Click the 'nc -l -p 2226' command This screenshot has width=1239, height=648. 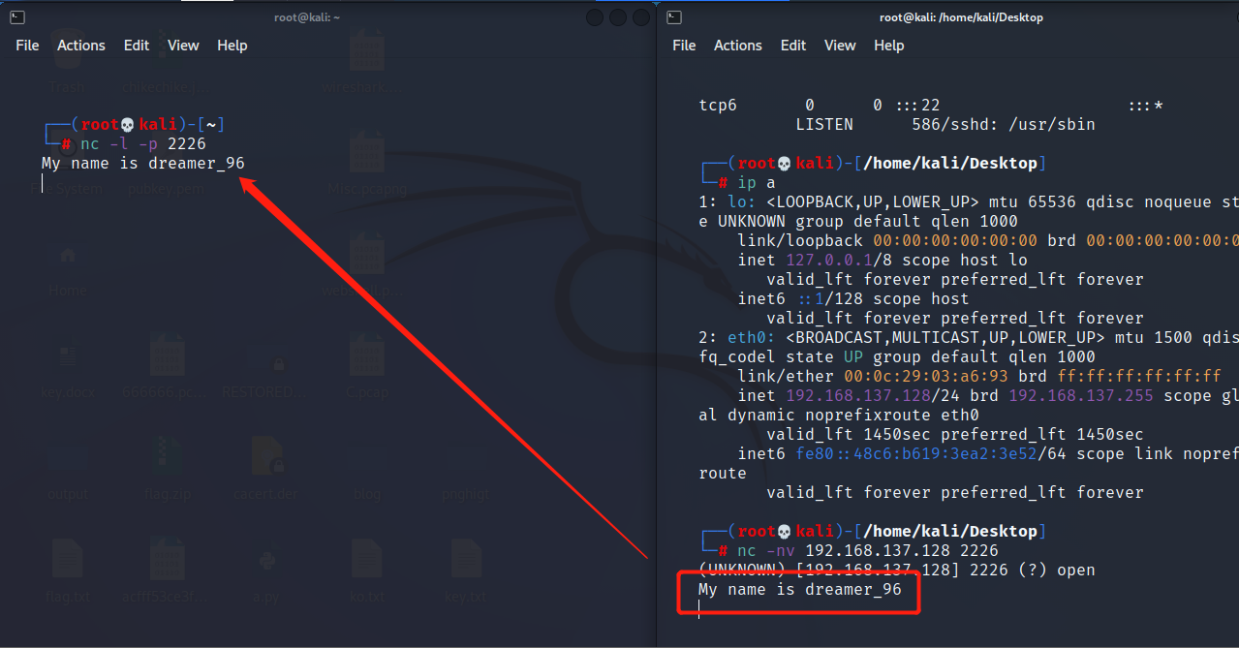click(x=142, y=144)
